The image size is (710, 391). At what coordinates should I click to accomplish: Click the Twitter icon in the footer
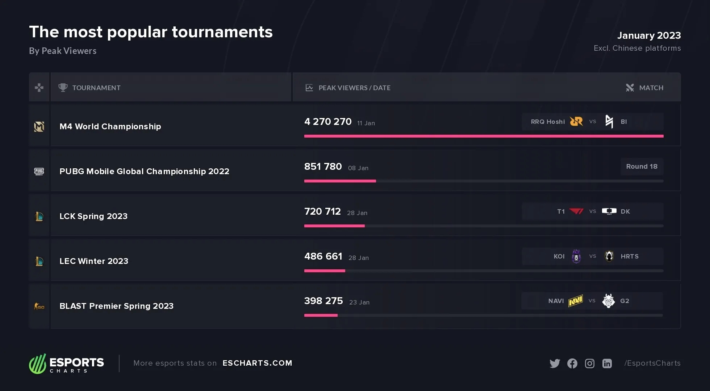555,363
